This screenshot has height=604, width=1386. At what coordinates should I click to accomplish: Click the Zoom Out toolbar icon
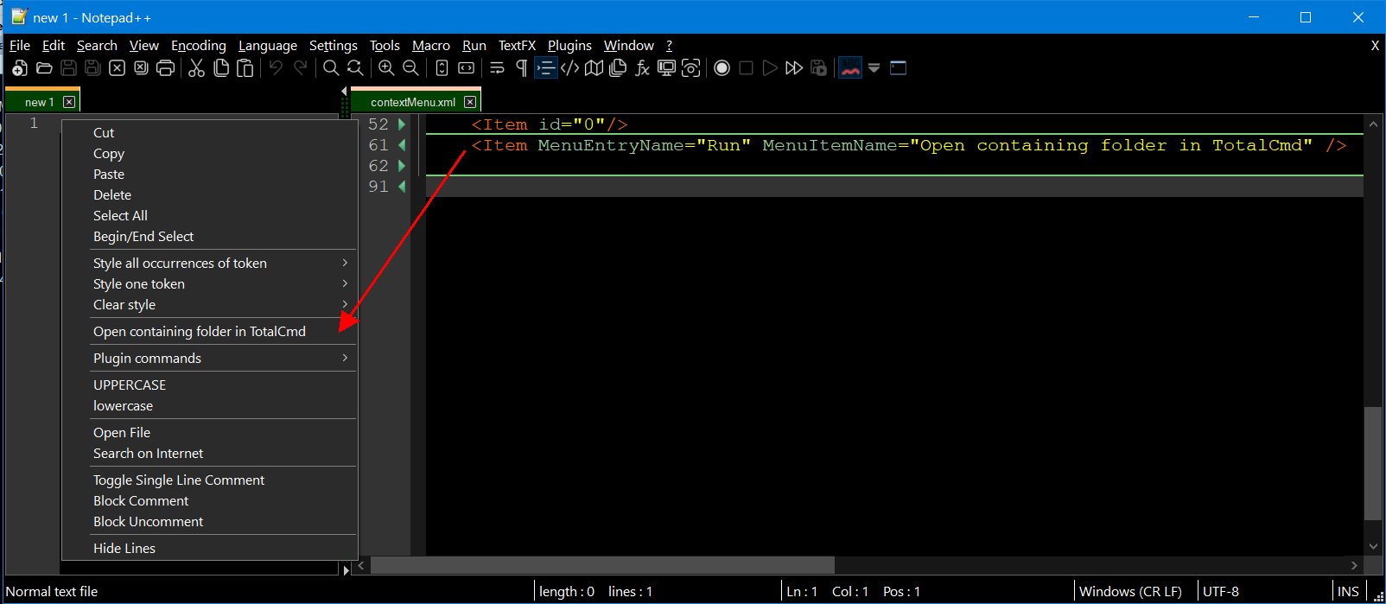coord(410,68)
